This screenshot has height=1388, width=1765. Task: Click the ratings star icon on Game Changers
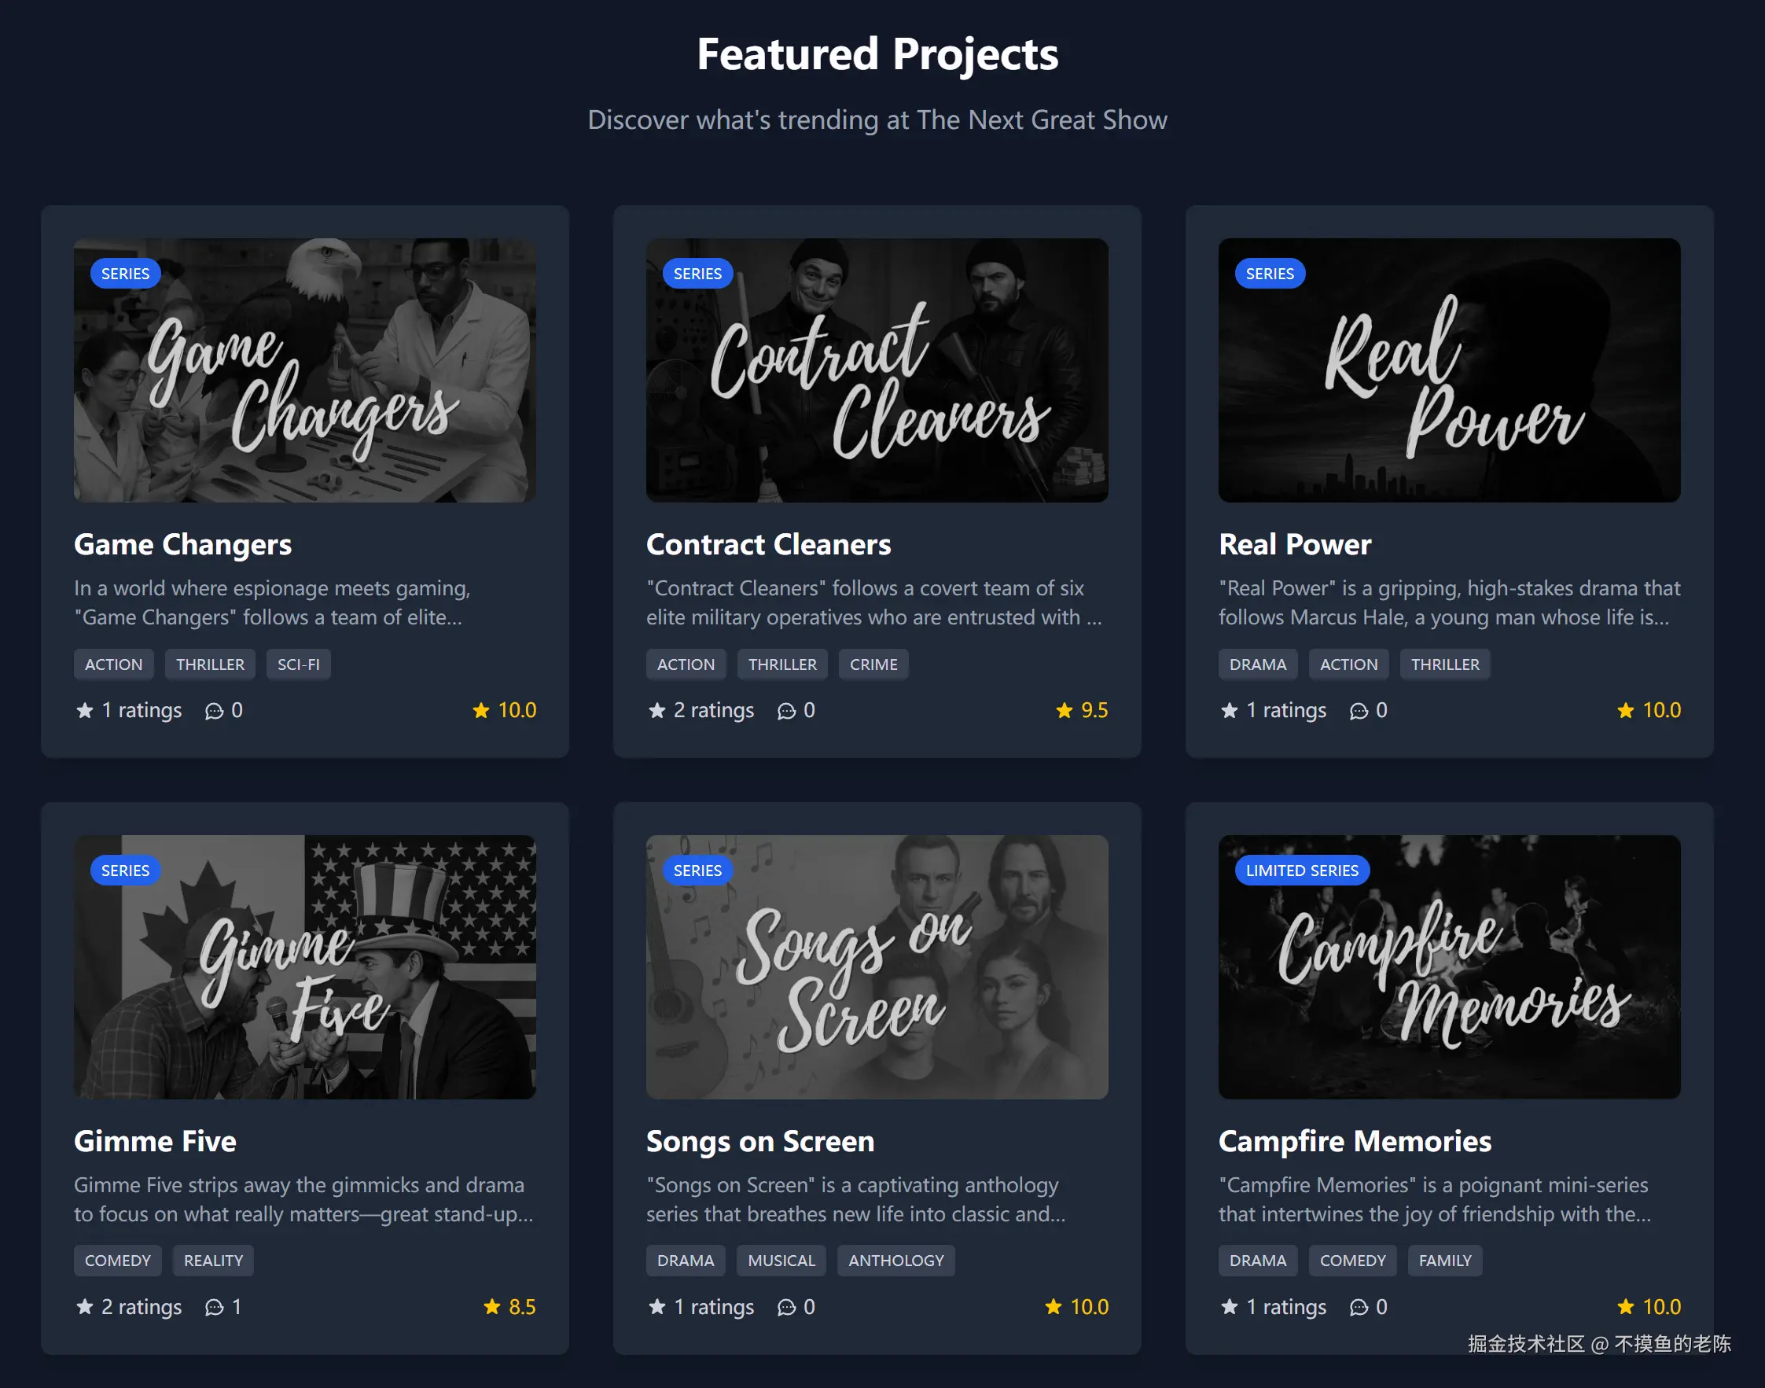click(x=84, y=711)
